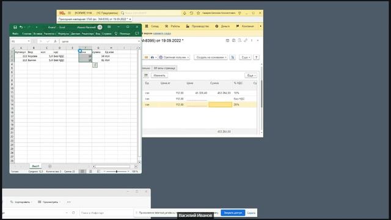Open the Работы section in 1C
391x220 pixels.
(x=172, y=26)
